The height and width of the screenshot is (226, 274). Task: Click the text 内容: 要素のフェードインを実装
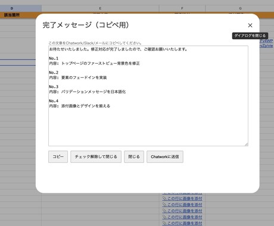click(x=78, y=77)
